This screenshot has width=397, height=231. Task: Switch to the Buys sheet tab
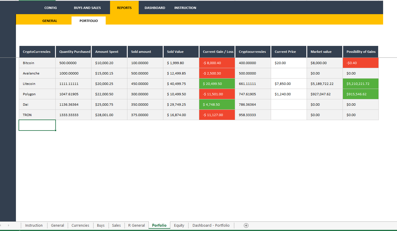tap(101, 226)
